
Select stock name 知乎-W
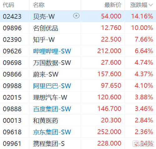(x=44, y=40)
